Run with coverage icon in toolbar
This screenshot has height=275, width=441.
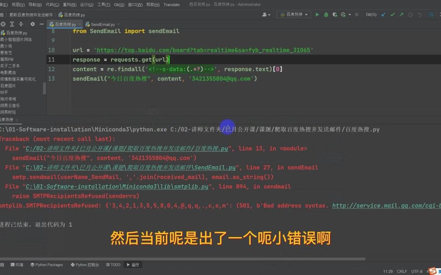335,14
